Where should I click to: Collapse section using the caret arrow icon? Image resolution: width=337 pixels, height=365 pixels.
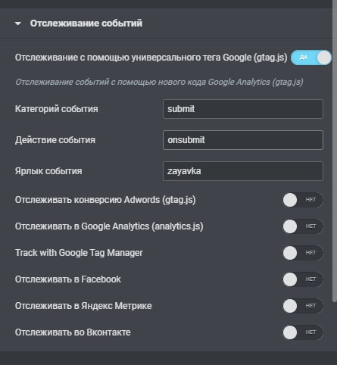(x=18, y=23)
